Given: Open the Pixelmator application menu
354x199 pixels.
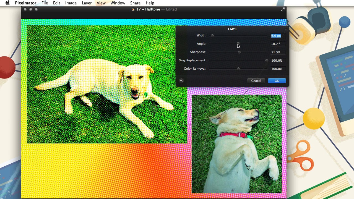Looking at the screenshot, I should pos(25,3).
